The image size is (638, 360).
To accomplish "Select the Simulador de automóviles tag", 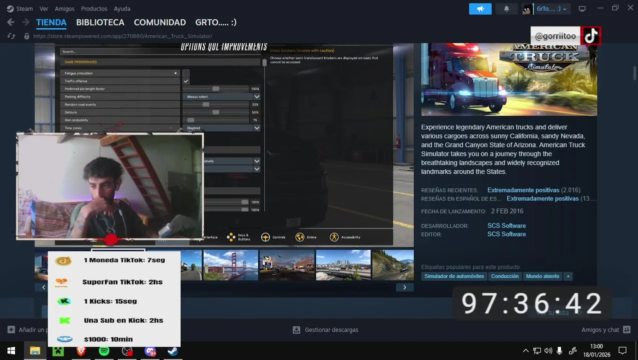I will (x=454, y=276).
